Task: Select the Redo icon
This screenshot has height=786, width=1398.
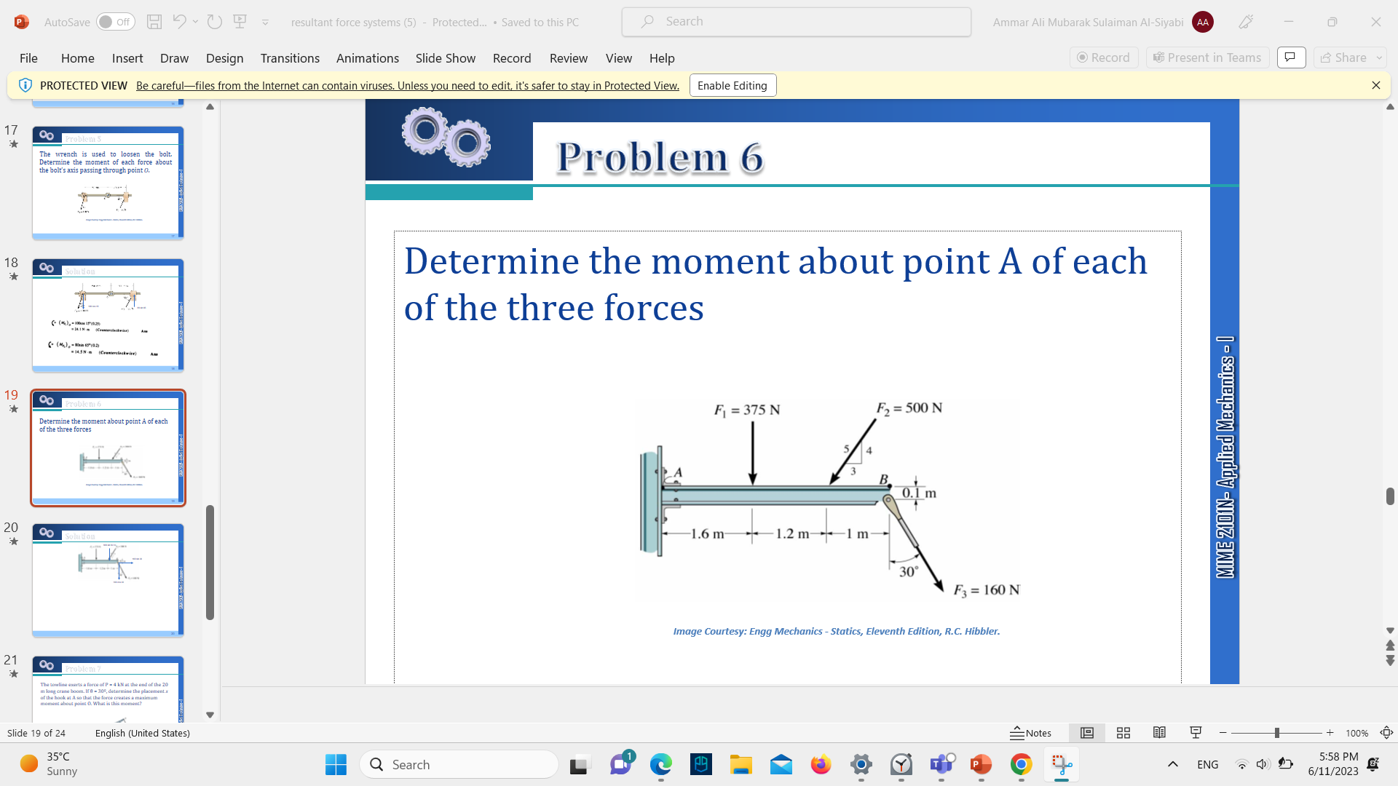Action: click(215, 22)
